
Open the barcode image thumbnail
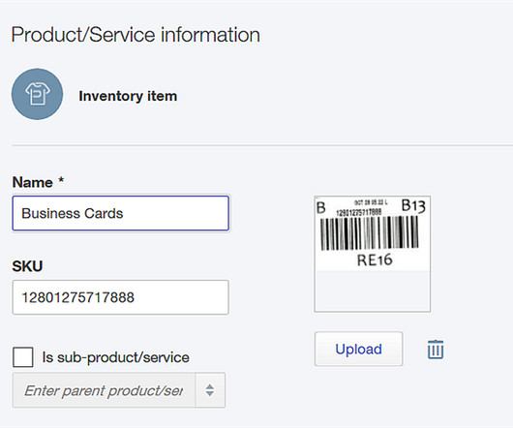[x=373, y=254]
